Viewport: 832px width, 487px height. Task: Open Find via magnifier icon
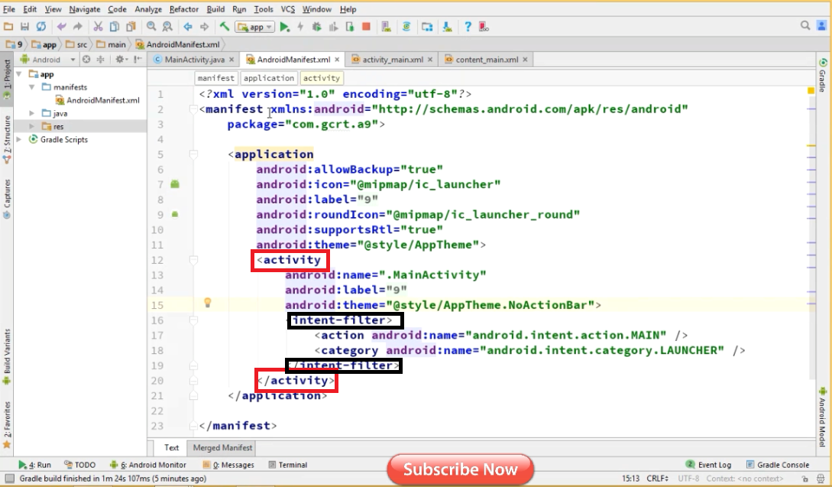pos(151,27)
